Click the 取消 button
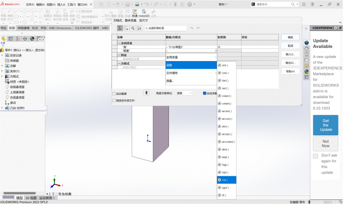 coord(290,46)
